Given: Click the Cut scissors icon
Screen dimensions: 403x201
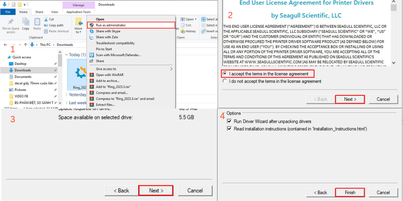Looking at the screenshot, I should tap(46, 19).
